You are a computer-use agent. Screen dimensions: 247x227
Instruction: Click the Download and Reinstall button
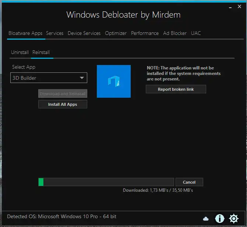(x=63, y=94)
